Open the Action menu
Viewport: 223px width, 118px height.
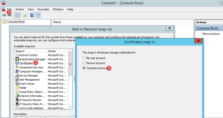coord(20,9)
